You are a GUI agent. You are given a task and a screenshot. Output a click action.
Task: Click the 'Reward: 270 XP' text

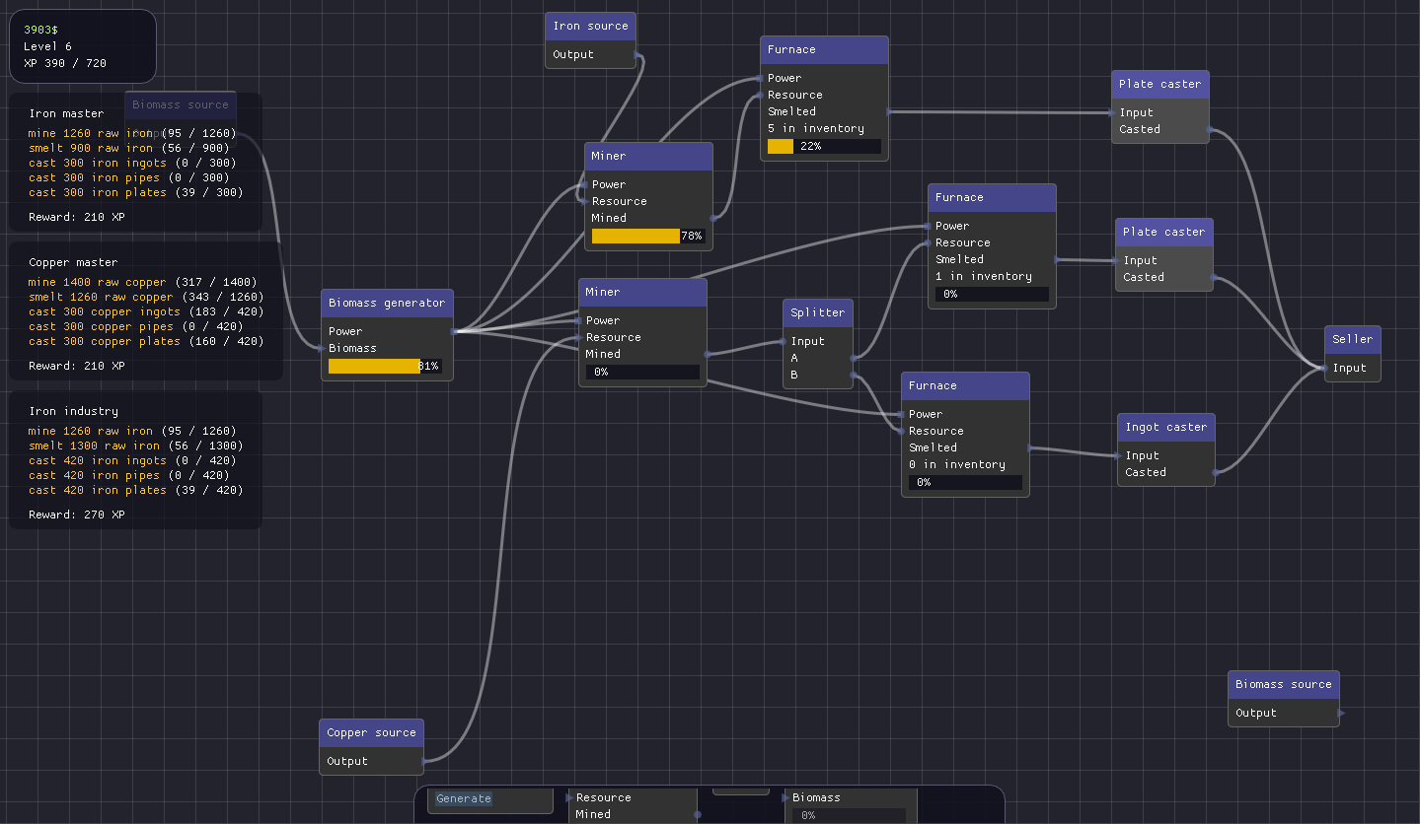[x=77, y=515]
